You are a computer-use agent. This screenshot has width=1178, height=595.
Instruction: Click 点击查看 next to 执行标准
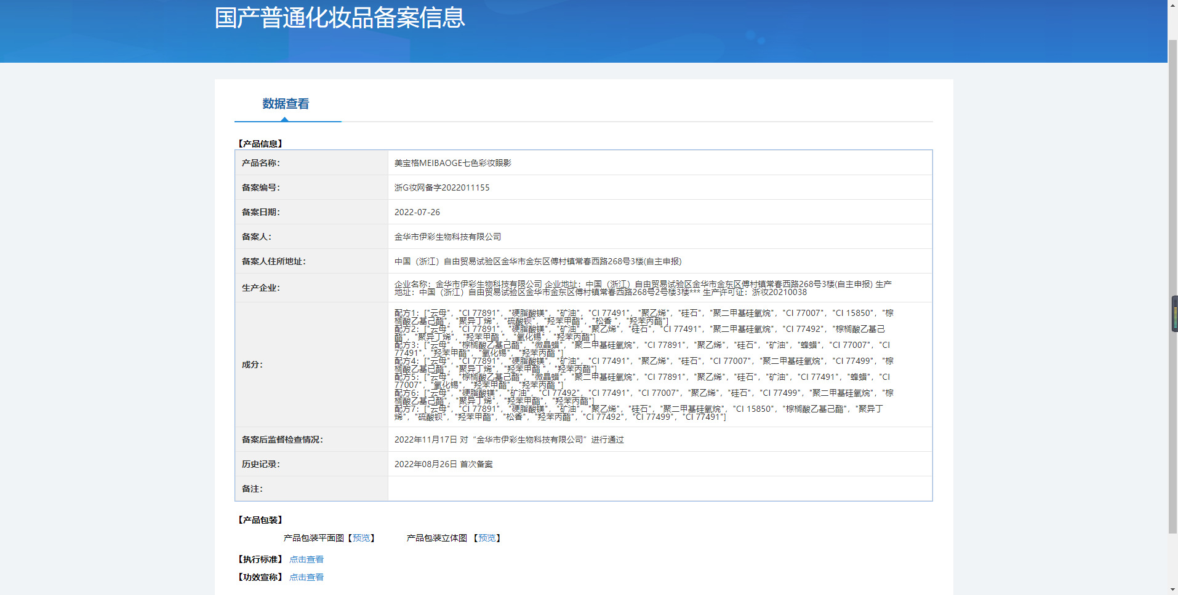[x=307, y=559]
